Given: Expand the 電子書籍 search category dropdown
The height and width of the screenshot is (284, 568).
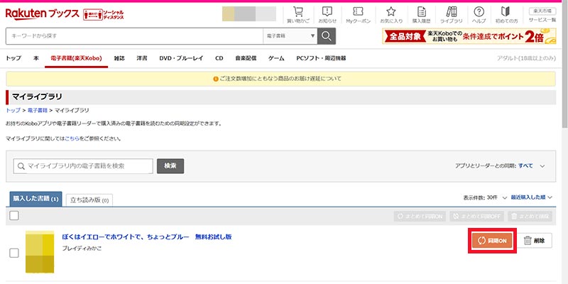Looking at the screenshot, I should pos(290,37).
